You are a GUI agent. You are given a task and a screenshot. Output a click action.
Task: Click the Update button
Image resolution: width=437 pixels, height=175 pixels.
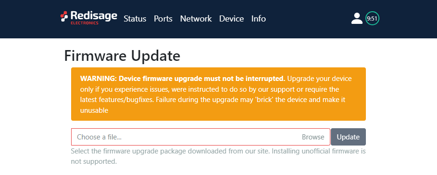click(348, 137)
